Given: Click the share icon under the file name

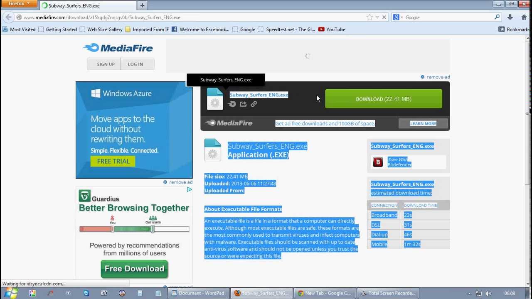Looking at the screenshot, I should click(x=243, y=104).
